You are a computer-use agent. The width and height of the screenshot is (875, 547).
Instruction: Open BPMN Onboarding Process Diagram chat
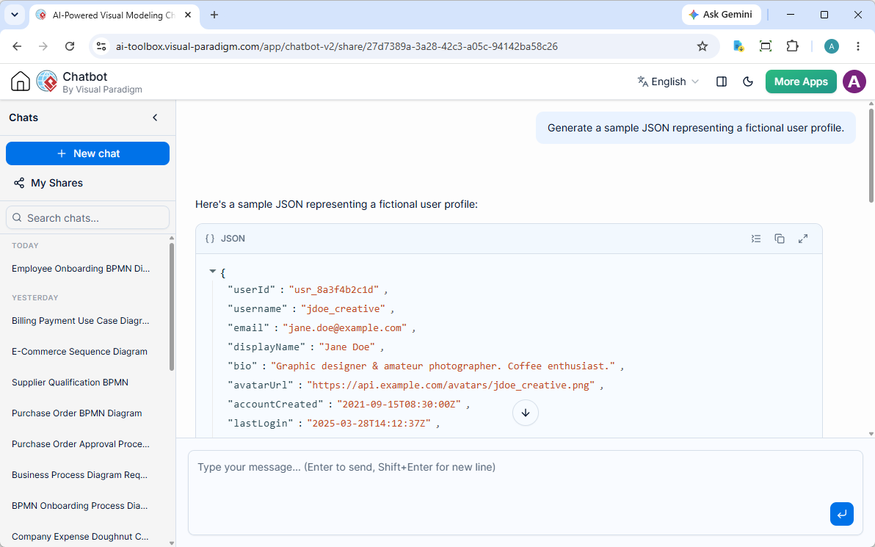80,506
